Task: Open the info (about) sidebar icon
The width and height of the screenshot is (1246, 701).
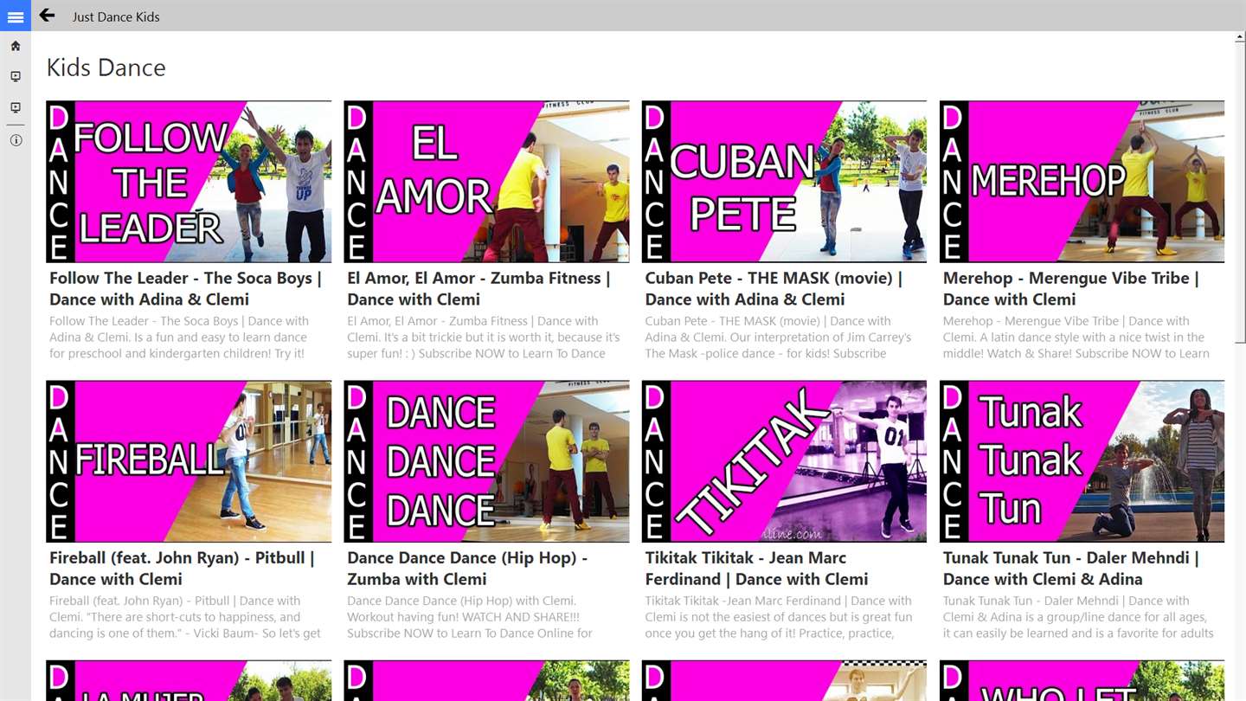Action: point(16,140)
